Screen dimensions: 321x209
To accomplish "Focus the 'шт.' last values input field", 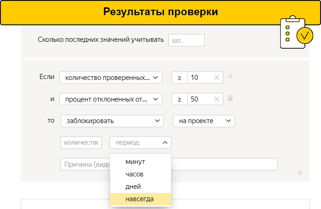I will pyautogui.click(x=186, y=40).
